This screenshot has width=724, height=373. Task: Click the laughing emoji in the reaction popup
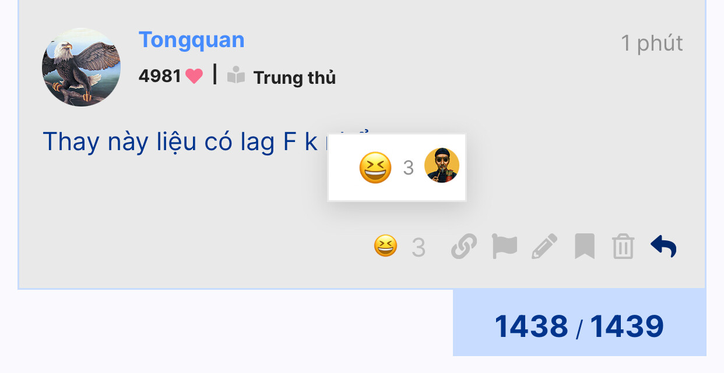pos(375,168)
